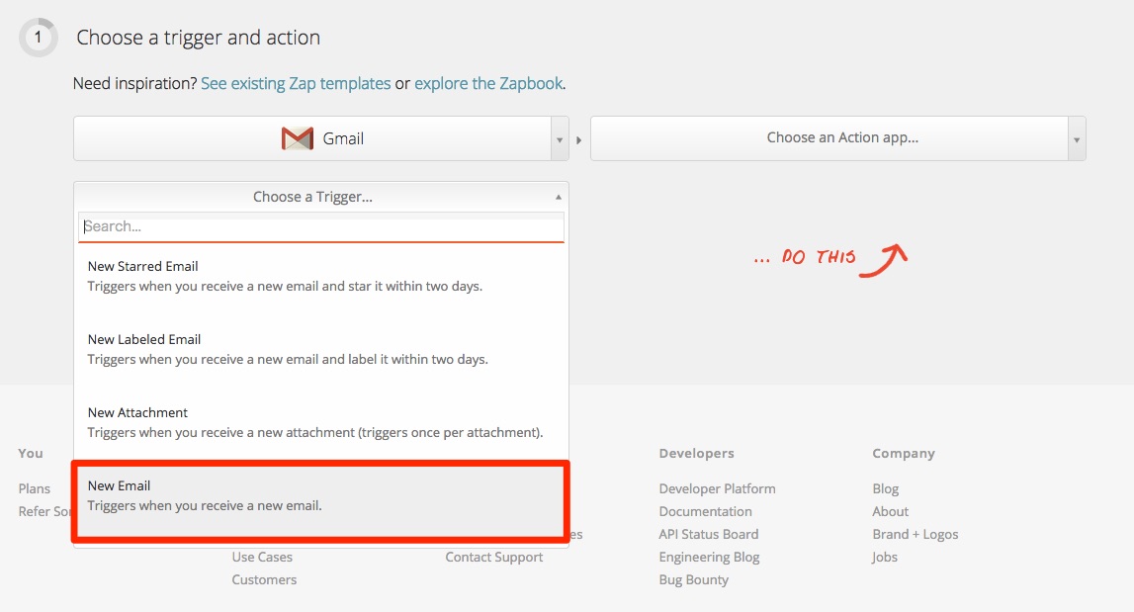
Task: Open the About footer link
Action: pos(890,511)
